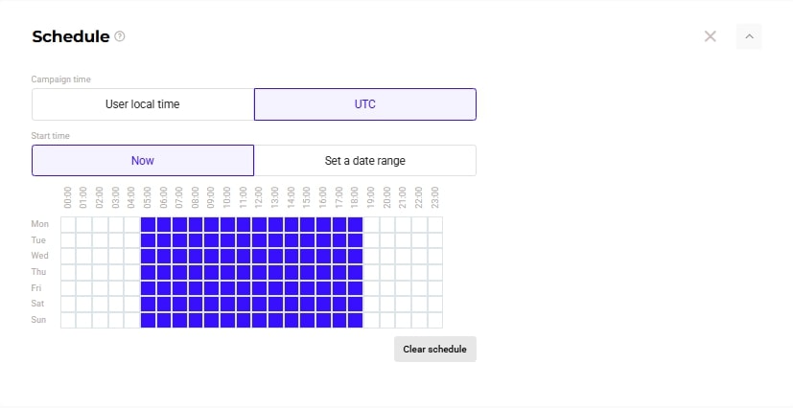Viewport: 793px width, 408px height.
Task: Click the Clear schedule button
Action: point(435,349)
